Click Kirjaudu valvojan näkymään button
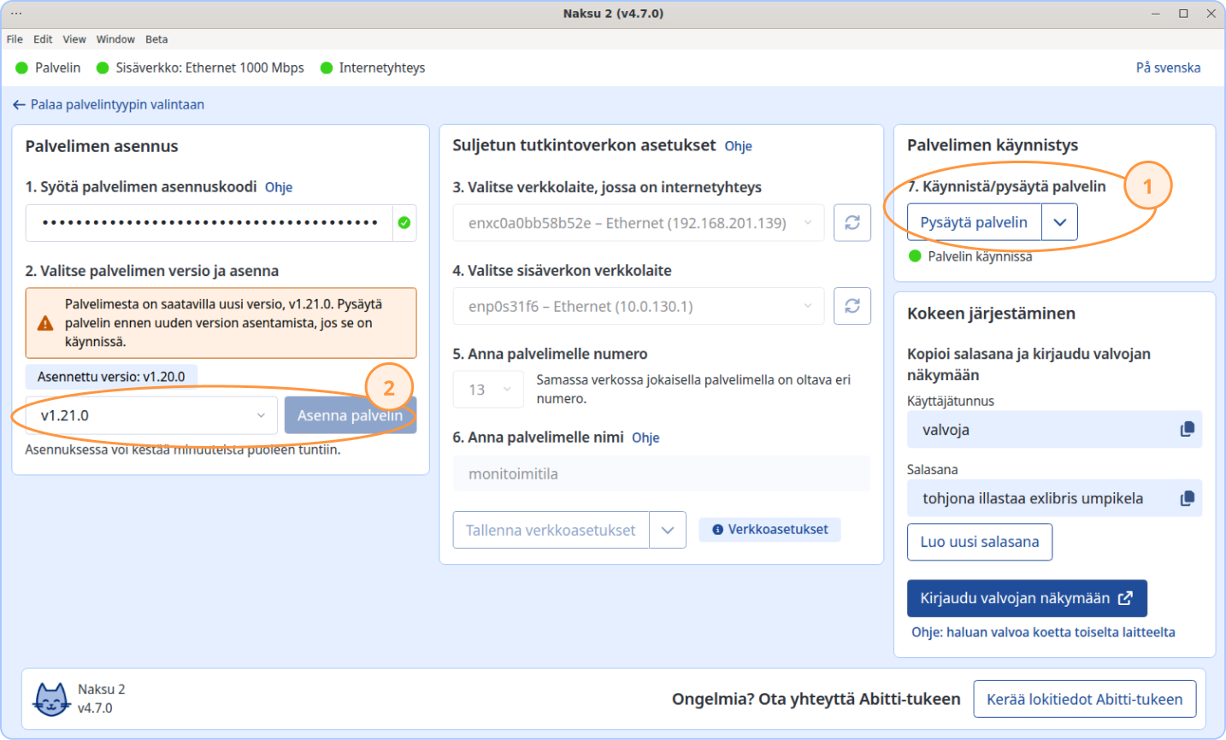 (x=1026, y=598)
